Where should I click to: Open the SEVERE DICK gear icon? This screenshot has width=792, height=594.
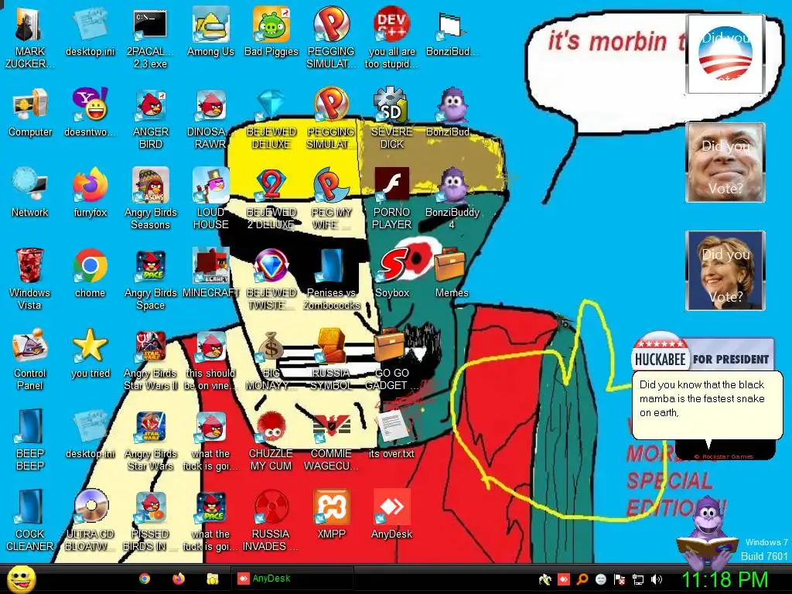click(x=391, y=104)
